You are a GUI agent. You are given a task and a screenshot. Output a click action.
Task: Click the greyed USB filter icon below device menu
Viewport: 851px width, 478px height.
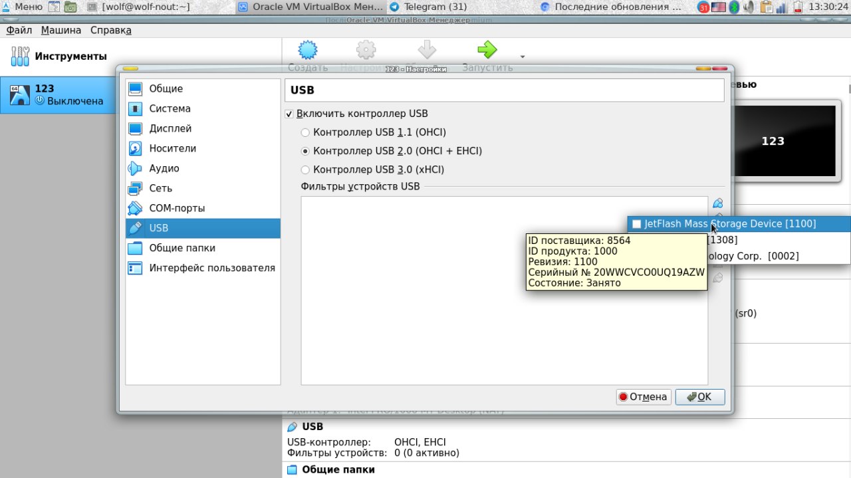pyautogui.click(x=717, y=277)
